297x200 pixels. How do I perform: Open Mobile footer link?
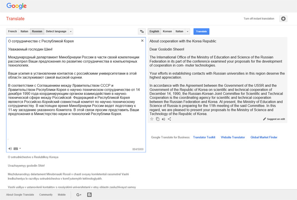(62, 195)
